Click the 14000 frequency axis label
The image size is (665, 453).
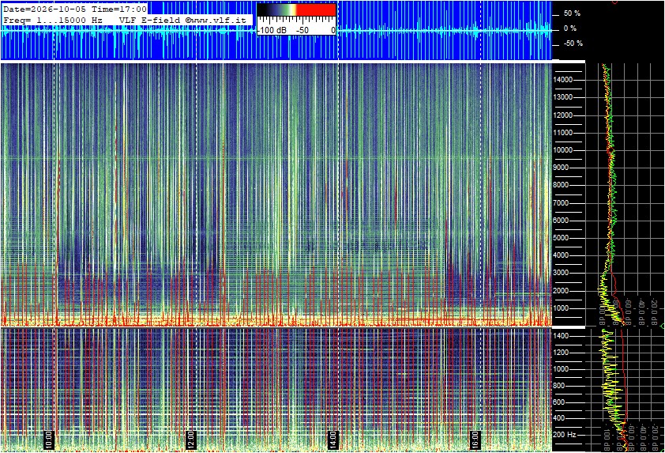click(x=563, y=80)
